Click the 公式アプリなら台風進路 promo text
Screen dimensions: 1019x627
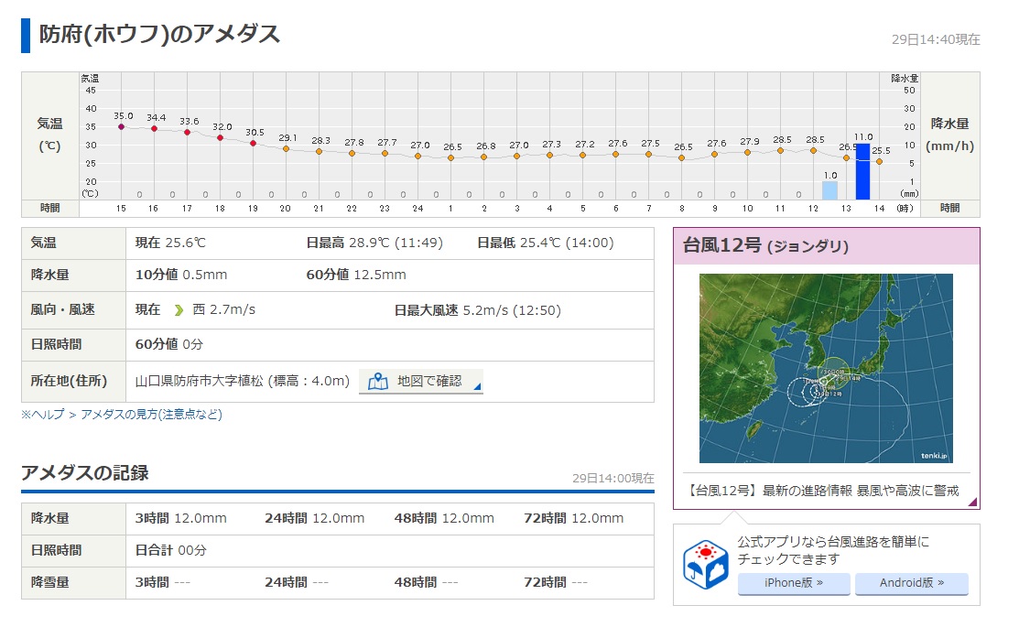[833, 550]
